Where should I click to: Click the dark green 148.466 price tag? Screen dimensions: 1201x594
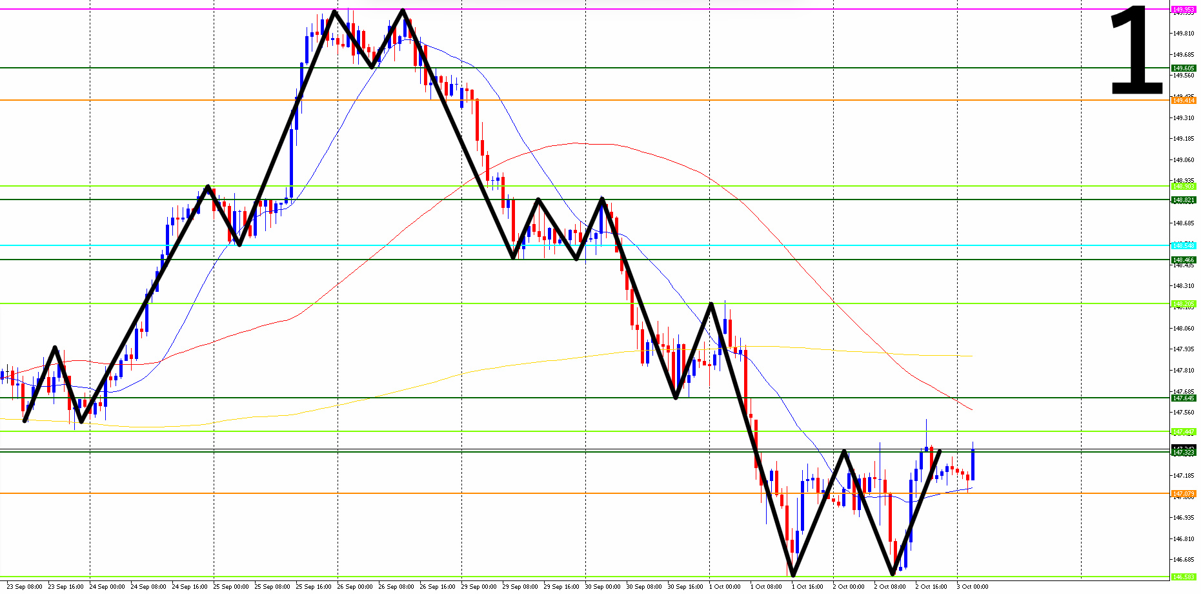(1184, 260)
